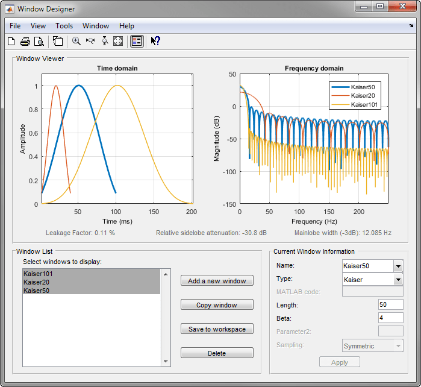Select the Zoom X-axis tool

click(90, 41)
